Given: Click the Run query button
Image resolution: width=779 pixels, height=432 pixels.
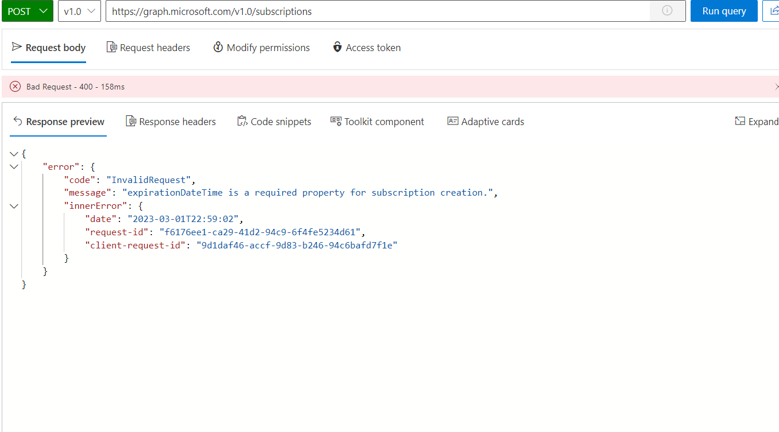Looking at the screenshot, I should 724,11.
